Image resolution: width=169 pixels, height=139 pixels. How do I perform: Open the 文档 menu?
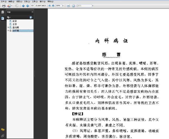point(27,1)
